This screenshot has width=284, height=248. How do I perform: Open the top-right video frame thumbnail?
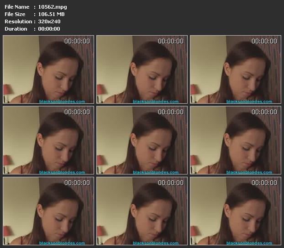[236, 69]
